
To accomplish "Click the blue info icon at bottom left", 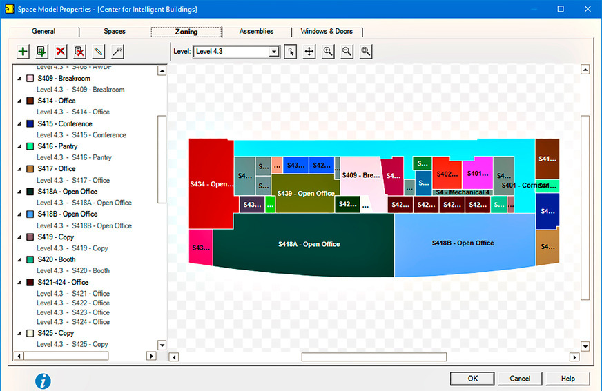I will click(x=43, y=380).
